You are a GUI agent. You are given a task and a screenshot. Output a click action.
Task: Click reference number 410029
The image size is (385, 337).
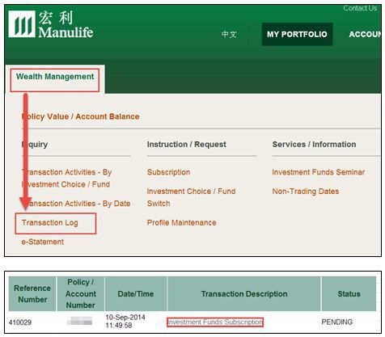tap(20, 322)
